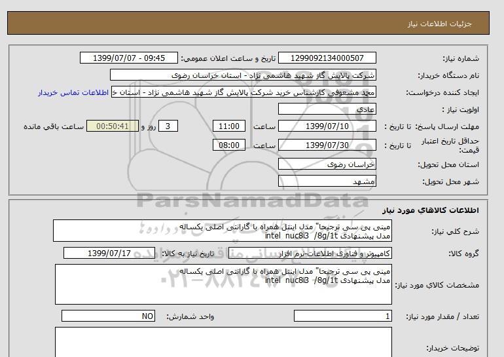The width and height of the screenshot is (504, 357).
Task: Click the response deadline time 11:00
Action: (230, 126)
